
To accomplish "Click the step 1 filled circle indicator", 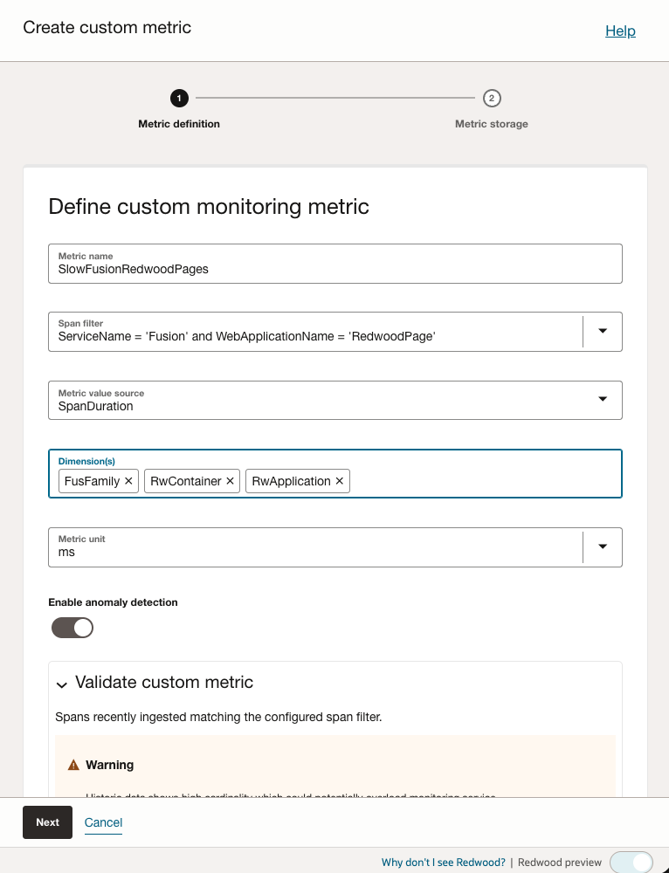I will 179,99.
